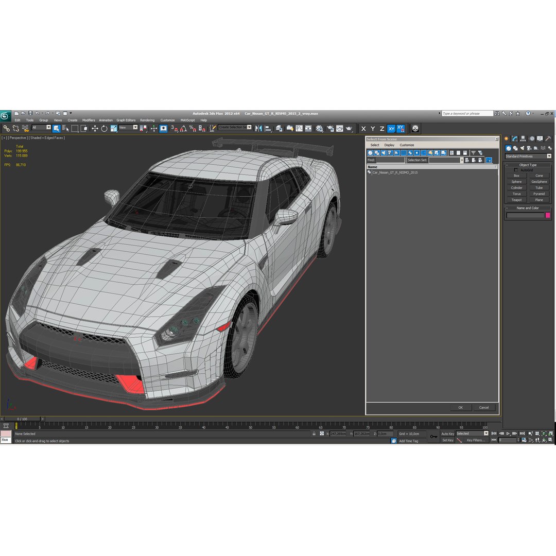Restrict transform to X axis
556x556 pixels.
(x=363, y=129)
